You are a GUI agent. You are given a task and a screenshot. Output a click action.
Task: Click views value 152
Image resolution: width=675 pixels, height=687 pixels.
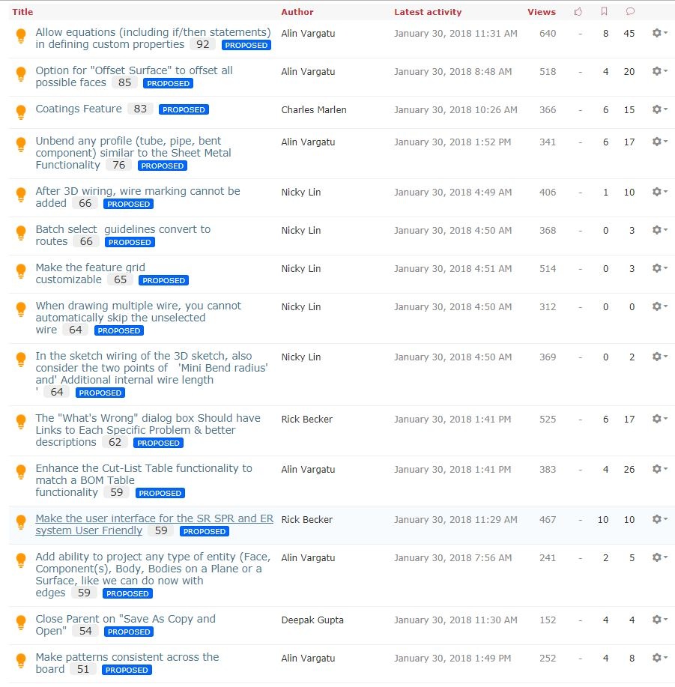[x=548, y=620]
